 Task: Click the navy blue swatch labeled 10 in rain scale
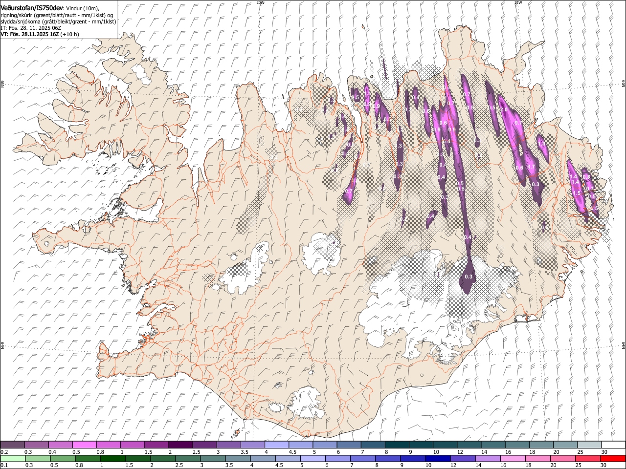pyautogui.click(x=437, y=459)
